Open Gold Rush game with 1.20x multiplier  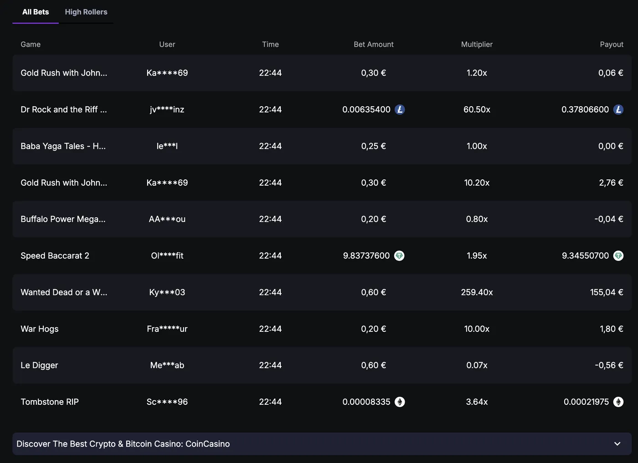64,73
